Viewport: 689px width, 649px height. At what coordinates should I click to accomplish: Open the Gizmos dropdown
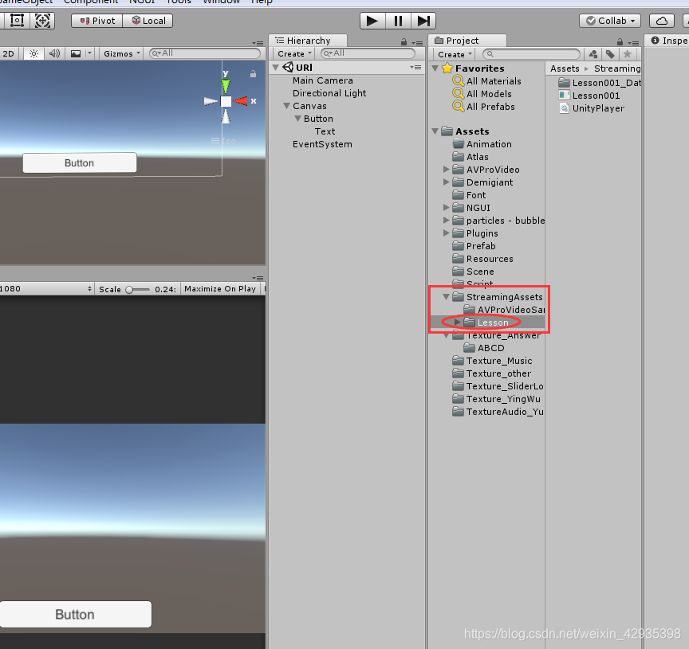coord(122,53)
